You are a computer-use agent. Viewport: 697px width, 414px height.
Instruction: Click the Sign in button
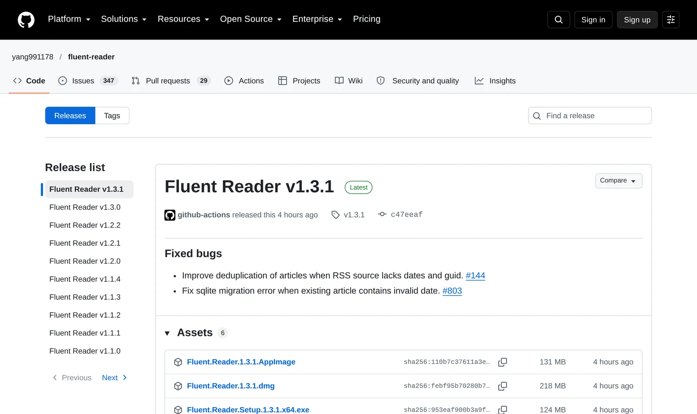[593, 20]
